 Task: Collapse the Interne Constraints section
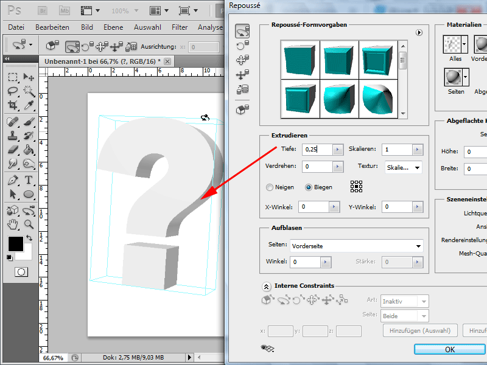(266, 287)
